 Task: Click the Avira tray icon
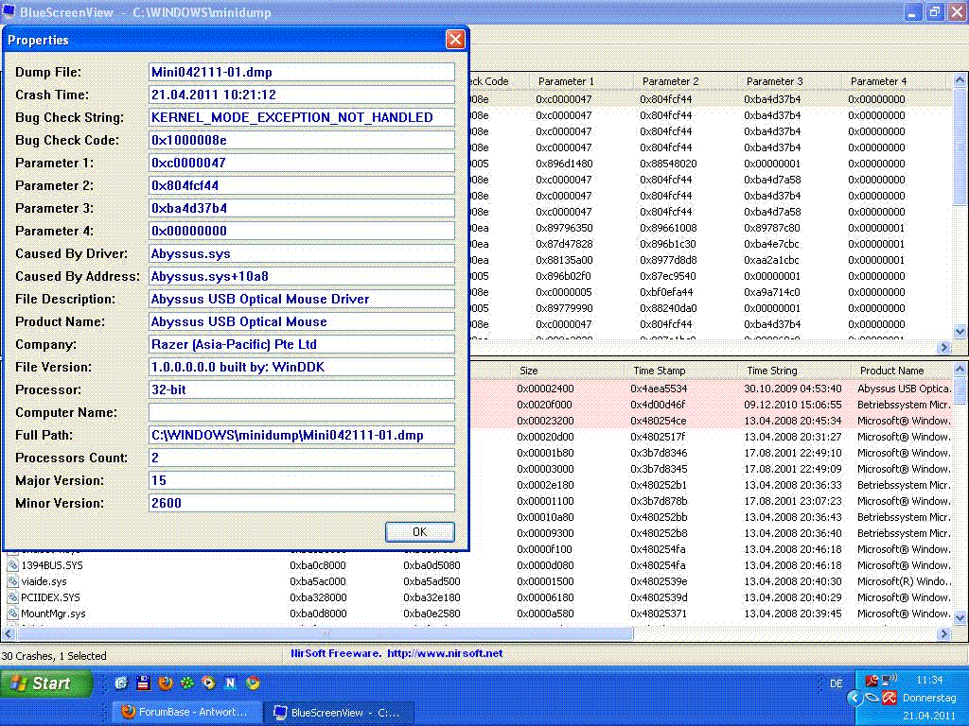[890, 699]
